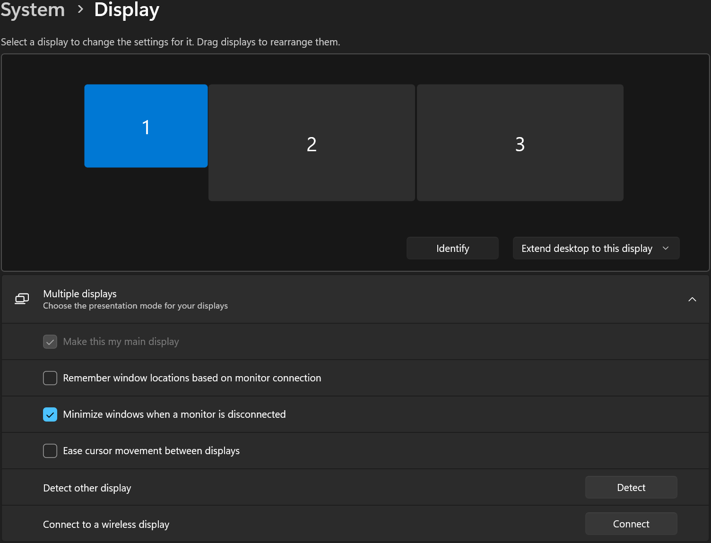The image size is (711, 543).
Task: Enable Ease cursor movement between displays
Action: (x=50, y=451)
